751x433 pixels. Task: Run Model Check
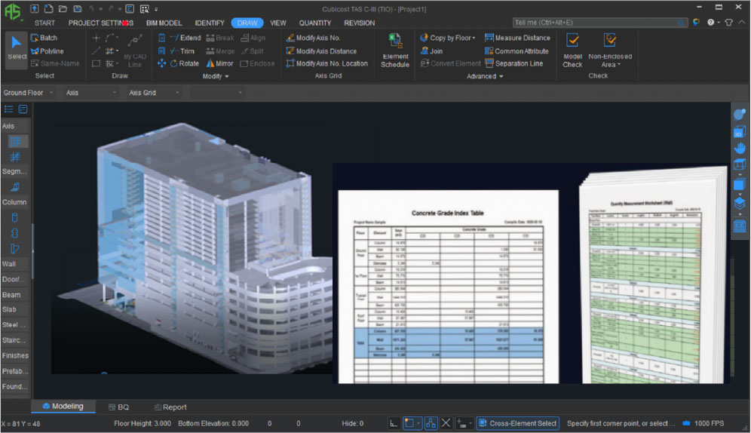[x=572, y=51]
